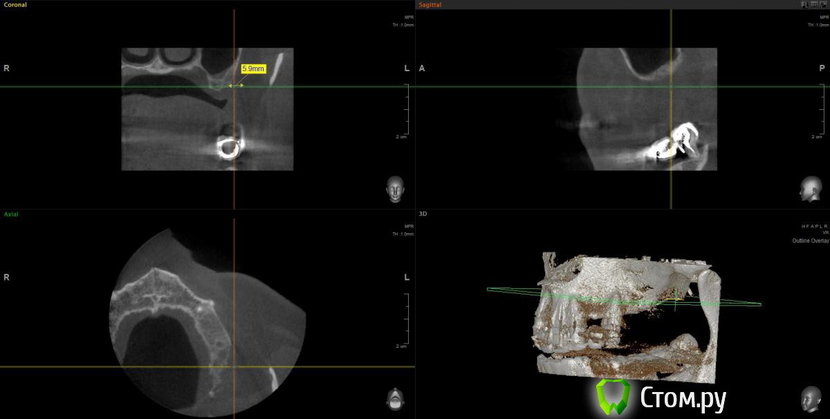Screen dimensions: 830x419
Task: Click the maximize view icon in Sagittal header
Action: (x=822, y=4)
